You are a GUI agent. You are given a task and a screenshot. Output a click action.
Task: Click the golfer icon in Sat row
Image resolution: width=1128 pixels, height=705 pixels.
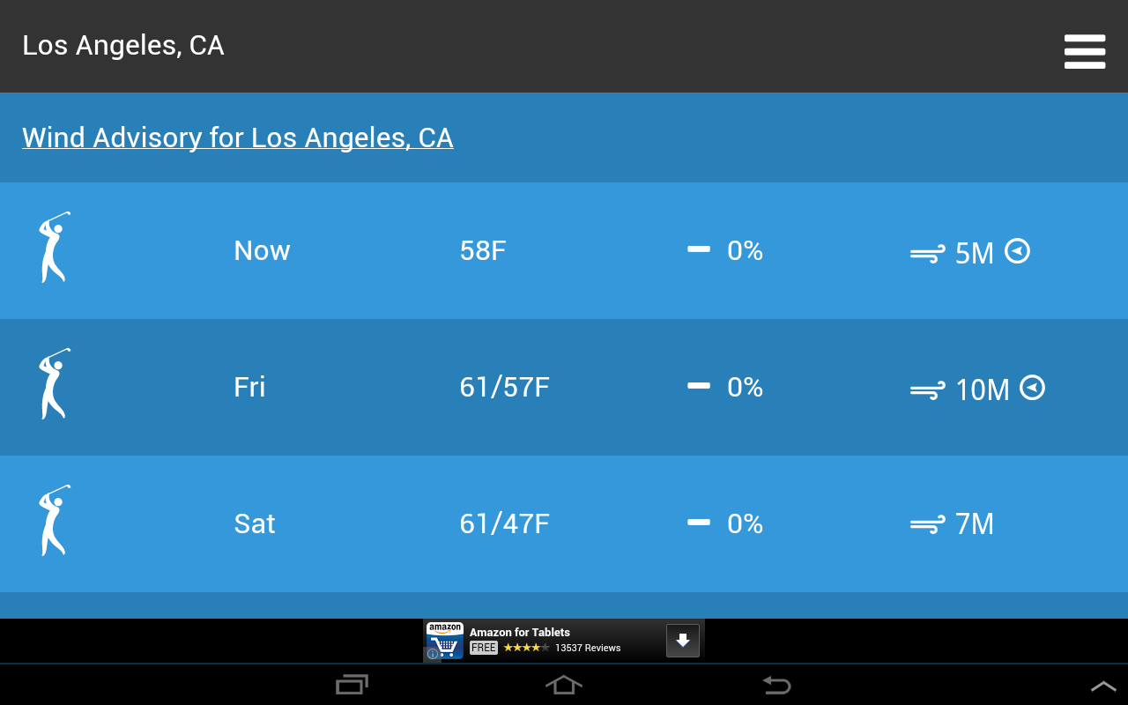[x=54, y=521]
